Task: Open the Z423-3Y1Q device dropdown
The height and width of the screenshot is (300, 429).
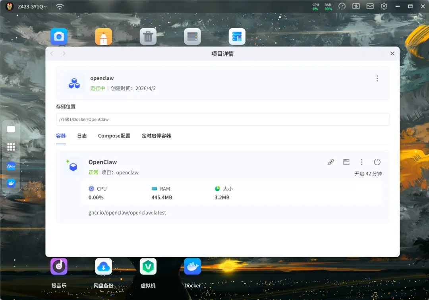Action: (32, 6)
